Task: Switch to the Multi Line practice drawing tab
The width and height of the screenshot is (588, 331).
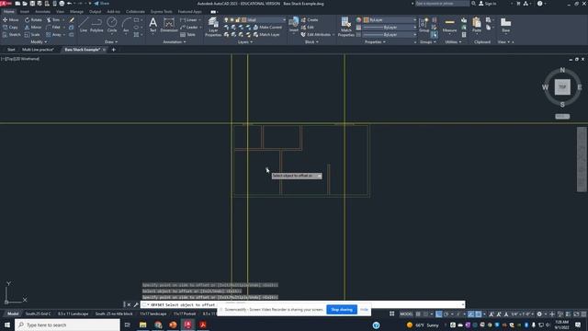Action: click(38, 50)
